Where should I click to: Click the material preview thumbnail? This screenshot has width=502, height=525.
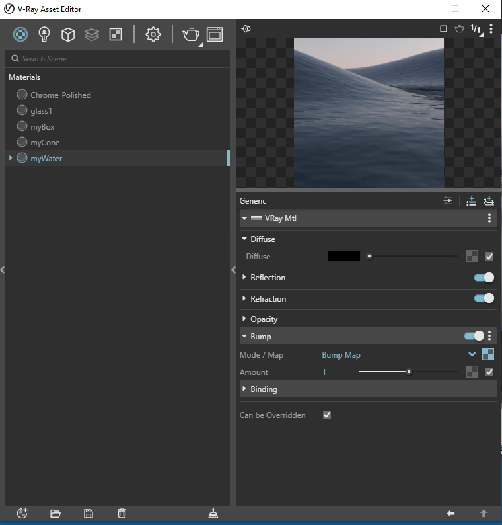[369, 113]
